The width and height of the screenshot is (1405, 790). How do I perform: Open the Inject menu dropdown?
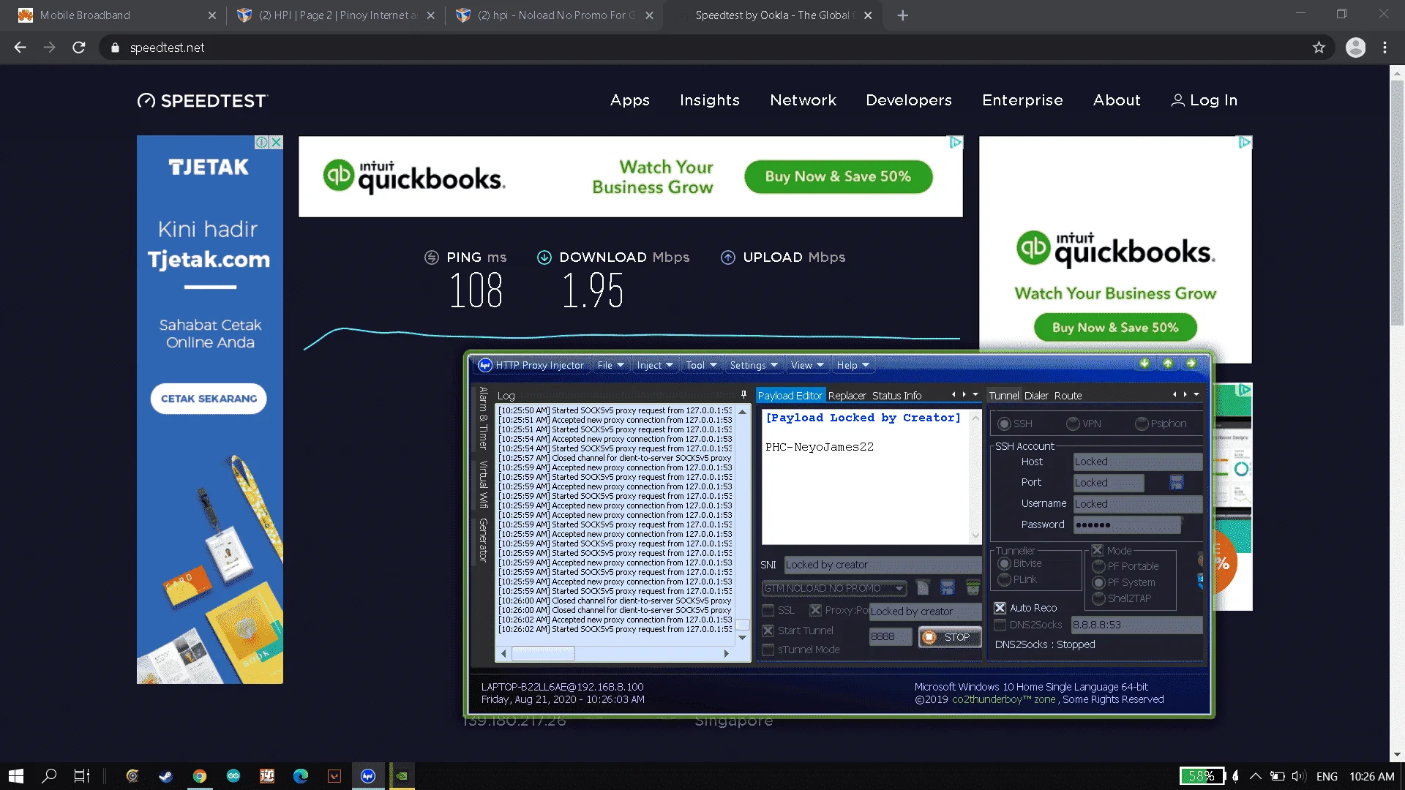click(654, 365)
